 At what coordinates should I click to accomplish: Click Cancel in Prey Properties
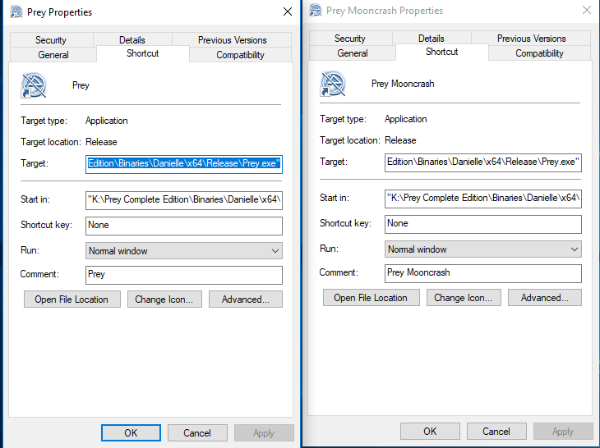tap(197, 432)
